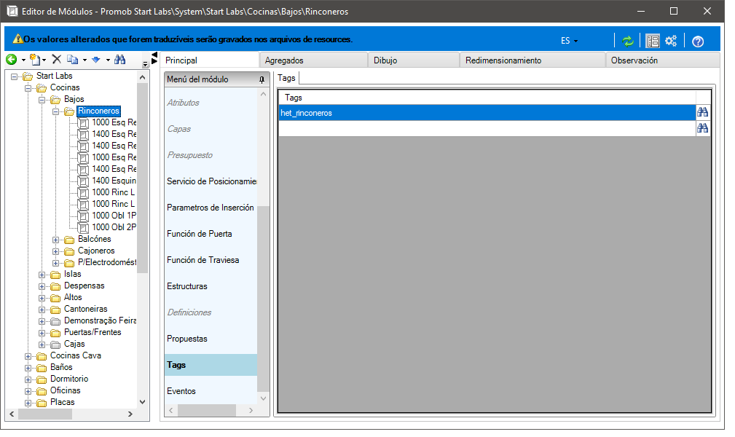Open Estructuras menu entry
This screenshot has width=735, height=437.
pyautogui.click(x=211, y=286)
